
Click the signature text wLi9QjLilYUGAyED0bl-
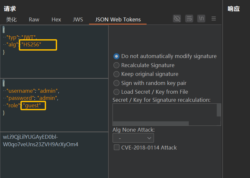(x=30, y=137)
